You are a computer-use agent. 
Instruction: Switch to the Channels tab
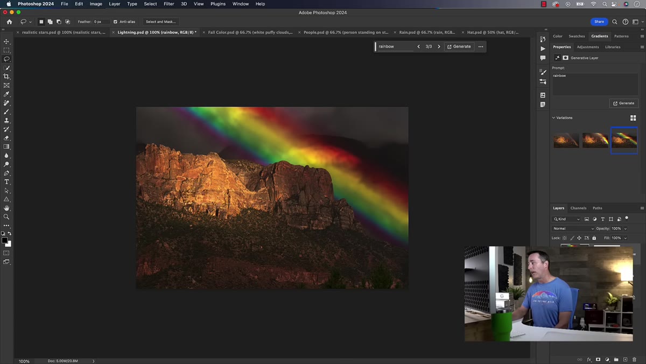tap(578, 208)
